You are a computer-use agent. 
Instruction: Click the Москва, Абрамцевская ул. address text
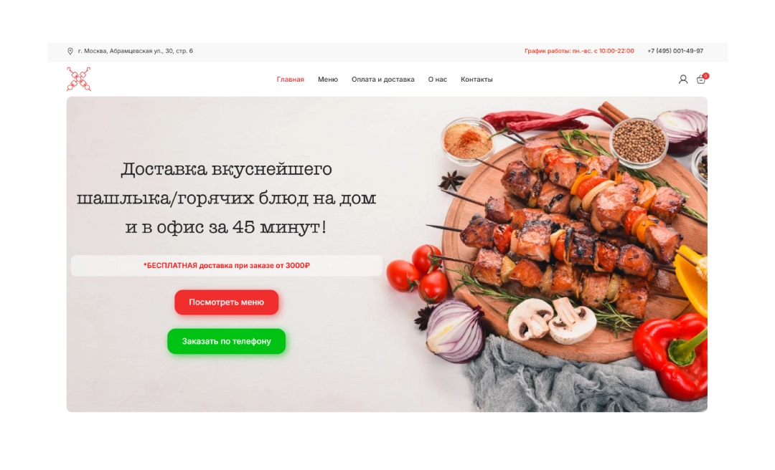136,51
